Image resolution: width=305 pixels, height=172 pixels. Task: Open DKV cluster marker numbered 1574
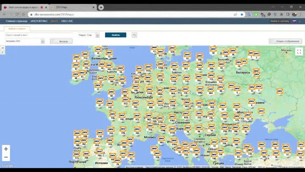point(160,103)
